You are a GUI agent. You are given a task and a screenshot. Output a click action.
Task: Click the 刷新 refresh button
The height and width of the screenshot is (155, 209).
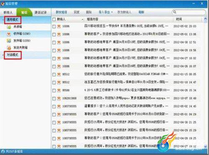tap(141, 12)
